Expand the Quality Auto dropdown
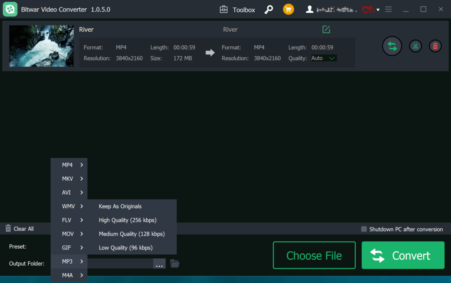The height and width of the screenshot is (283, 451). pos(324,58)
